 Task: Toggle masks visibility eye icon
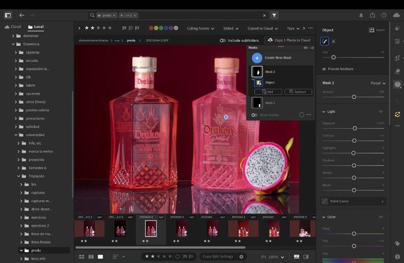(306, 48)
